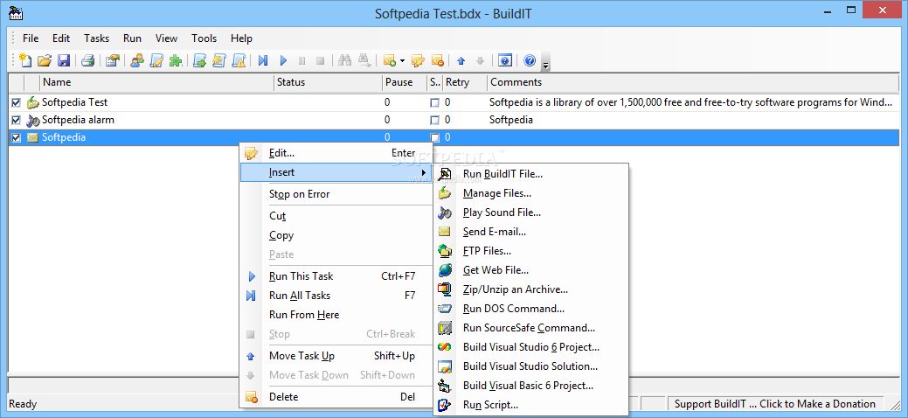This screenshot has width=908, height=418.
Task: Choose Delete from the context menu
Action: pyautogui.click(x=336, y=397)
